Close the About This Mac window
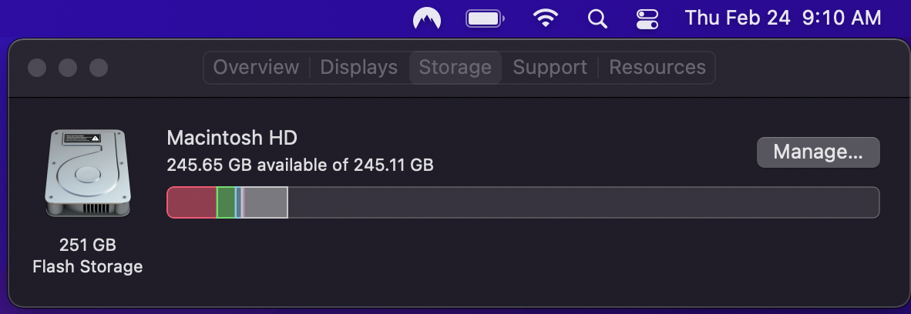The height and width of the screenshot is (314, 911). point(37,68)
